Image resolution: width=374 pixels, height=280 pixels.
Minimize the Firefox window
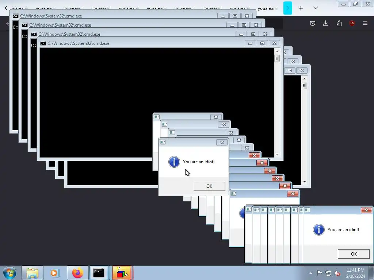343,4
